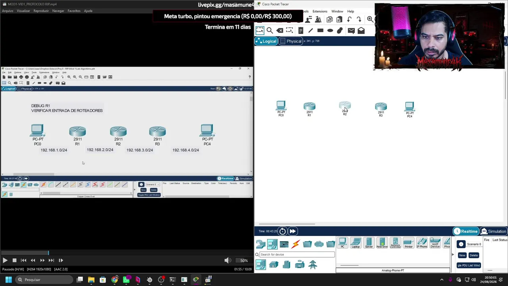508x286 pixels.
Task: Open the Reproduzir menu in the player
Action: (x=41, y=11)
